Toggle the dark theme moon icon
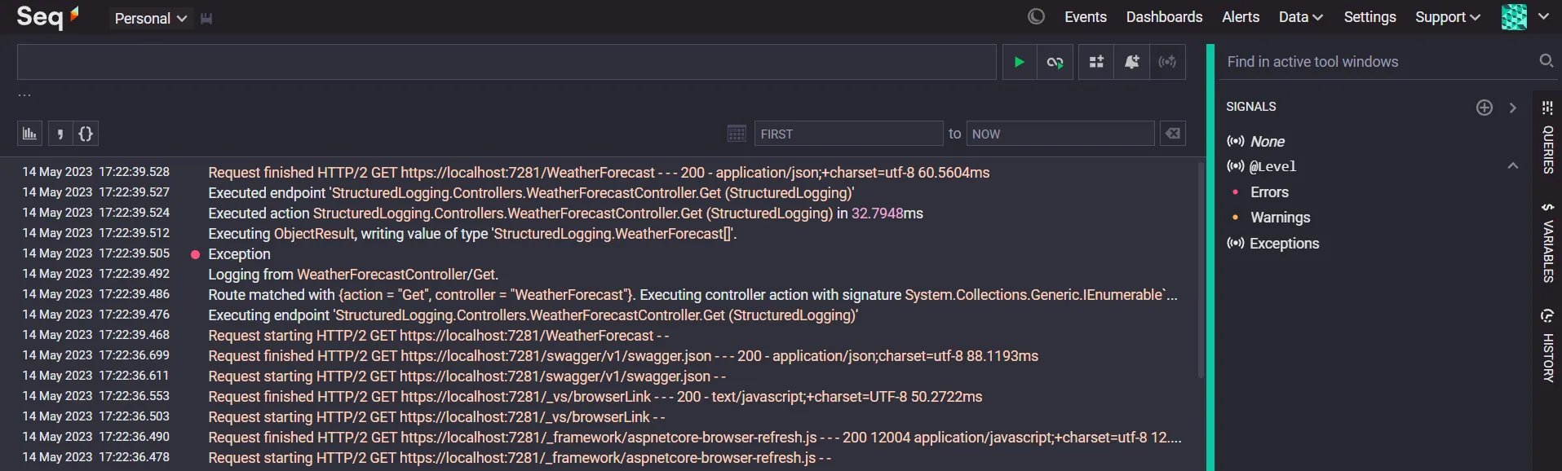The image size is (1562, 471). tap(1036, 16)
